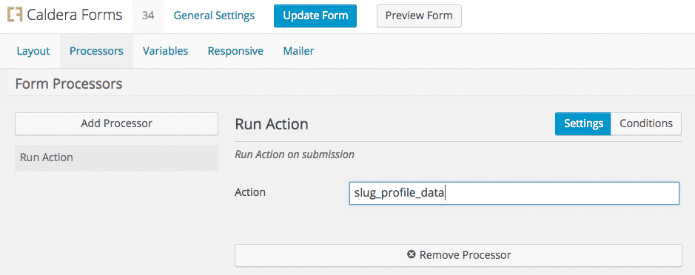695x275 pixels.
Task: Click the Action field label
Action: point(250,192)
